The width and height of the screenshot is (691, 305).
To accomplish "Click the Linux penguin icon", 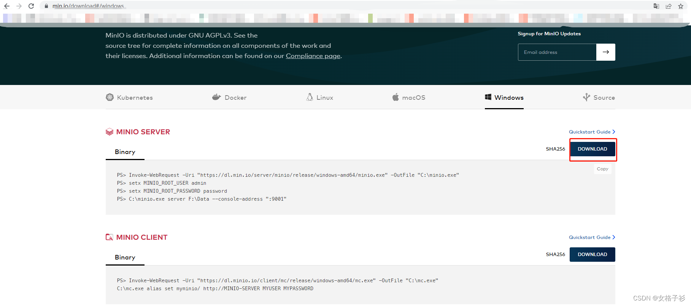I will [310, 97].
